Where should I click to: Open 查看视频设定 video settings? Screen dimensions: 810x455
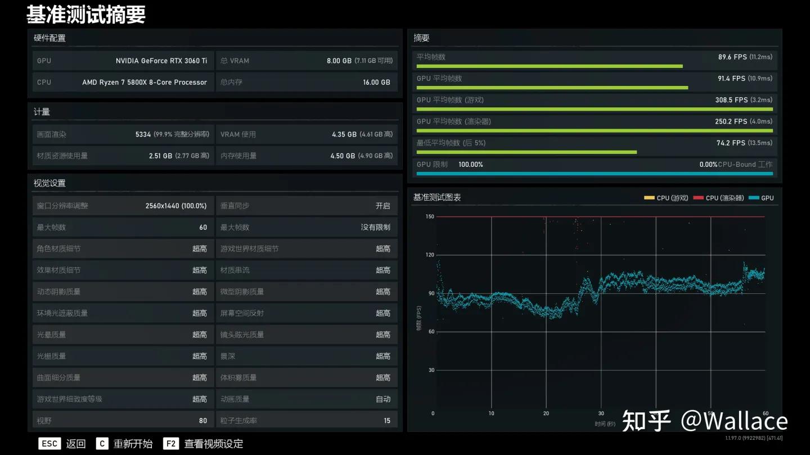tap(213, 443)
